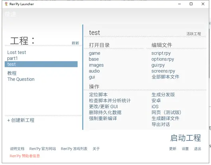Open 设置 preferences
This screenshot has height=165, width=211.
pyautogui.click(x=185, y=149)
